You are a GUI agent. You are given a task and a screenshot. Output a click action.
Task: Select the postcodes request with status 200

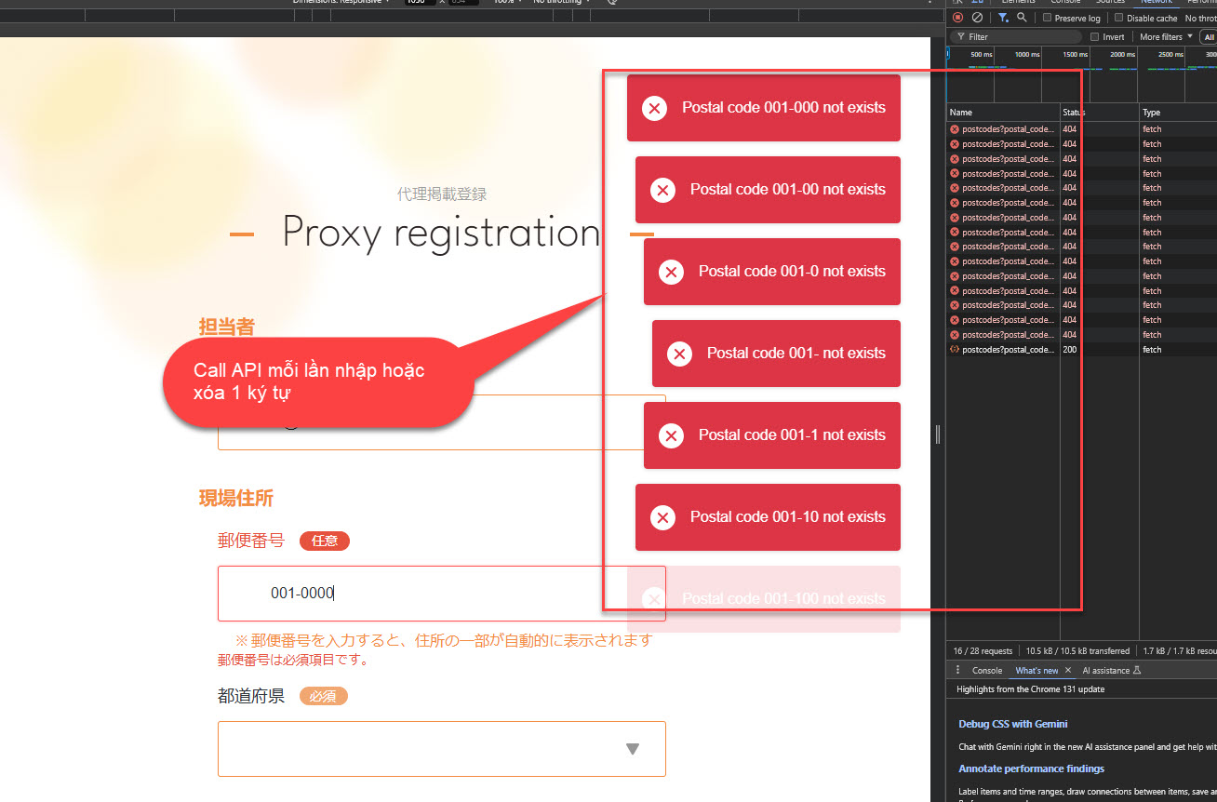pos(1005,350)
